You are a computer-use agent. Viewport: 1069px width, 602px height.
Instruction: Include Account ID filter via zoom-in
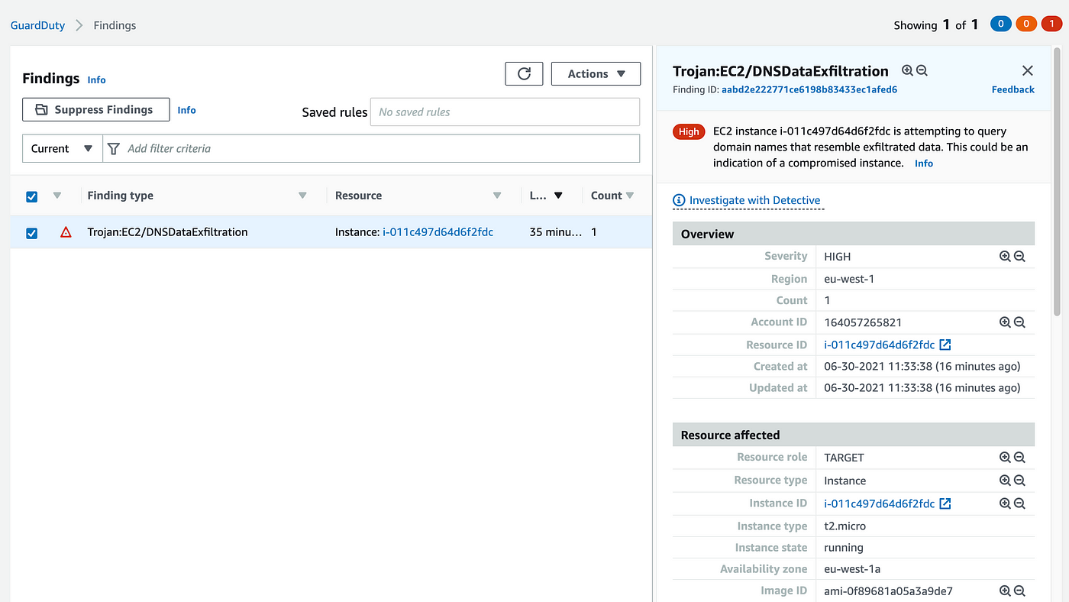(1005, 322)
